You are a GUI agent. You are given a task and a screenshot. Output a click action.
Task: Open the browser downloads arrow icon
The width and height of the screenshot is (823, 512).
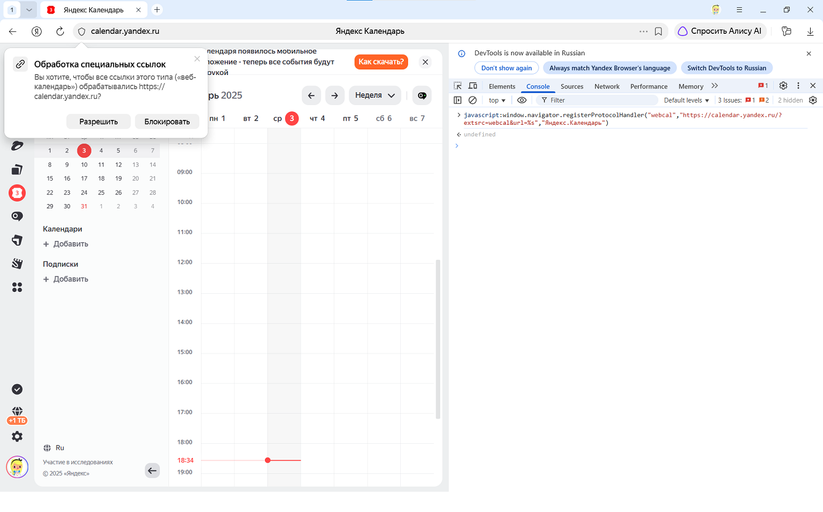(810, 31)
